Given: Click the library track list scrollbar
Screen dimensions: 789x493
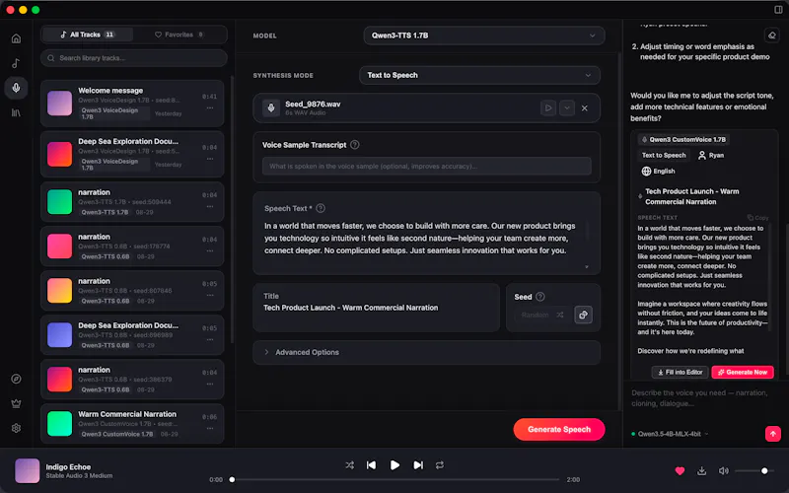Looking at the screenshot, I should tap(232, 209).
